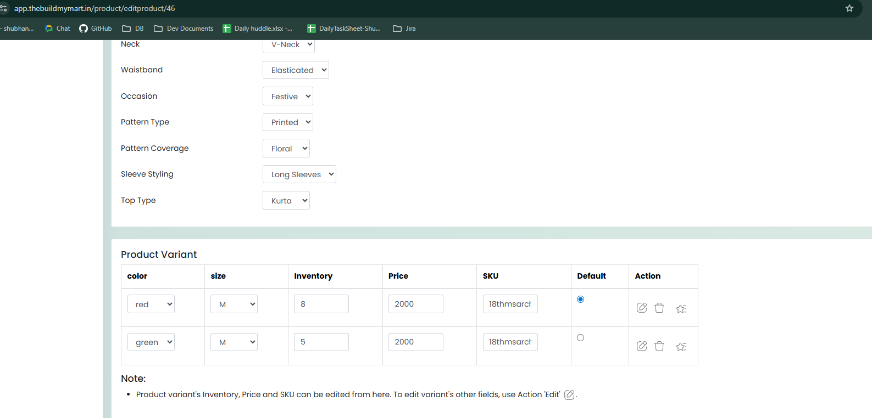Viewport: 872px width, 418px height.
Task: Click the Default column header
Action: click(592, 276)
